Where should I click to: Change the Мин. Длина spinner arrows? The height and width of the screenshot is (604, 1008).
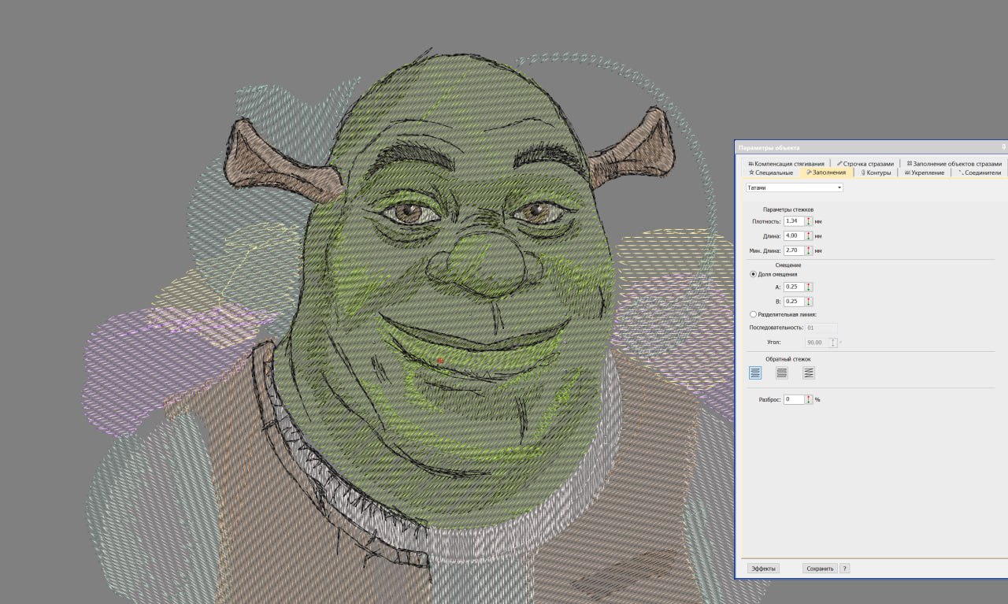coord(809,250)
